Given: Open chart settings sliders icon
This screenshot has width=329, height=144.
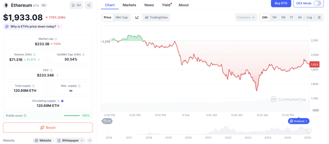Looking at the screenshot, I should pos(319,18).
